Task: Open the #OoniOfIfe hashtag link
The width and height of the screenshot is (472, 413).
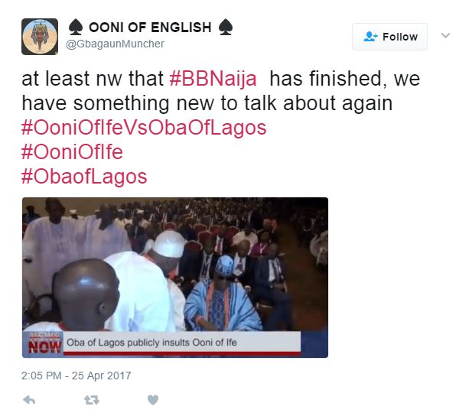Action: coord(72,152)
